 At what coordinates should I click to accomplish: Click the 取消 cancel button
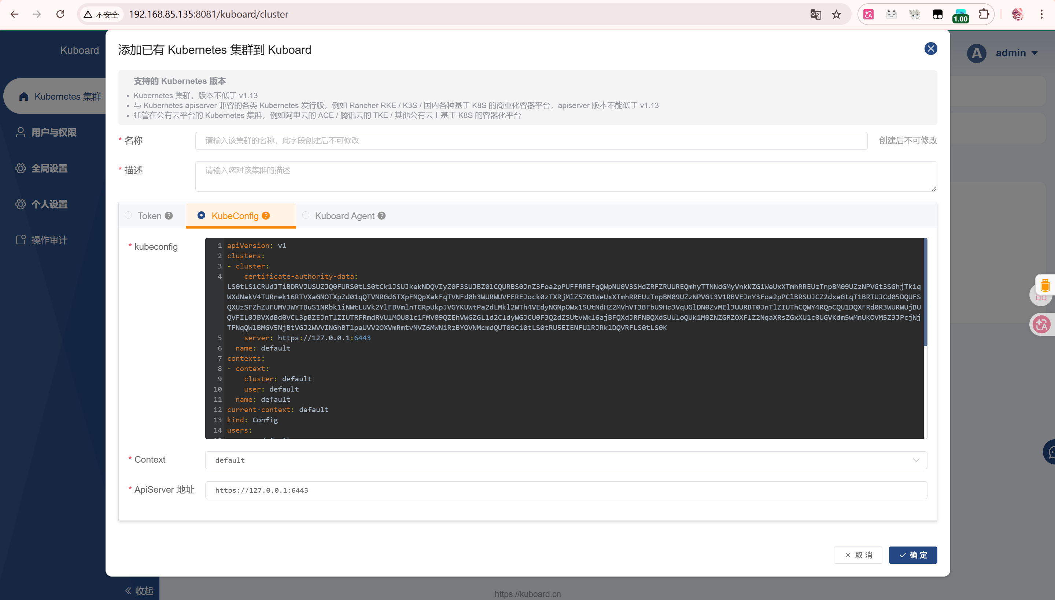tap(858, 555)
